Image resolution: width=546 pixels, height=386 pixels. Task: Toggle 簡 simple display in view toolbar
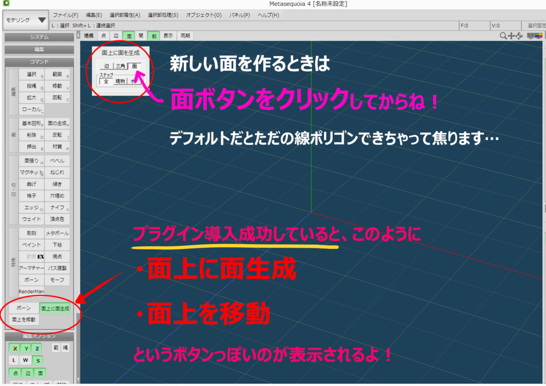click(141, 36)
